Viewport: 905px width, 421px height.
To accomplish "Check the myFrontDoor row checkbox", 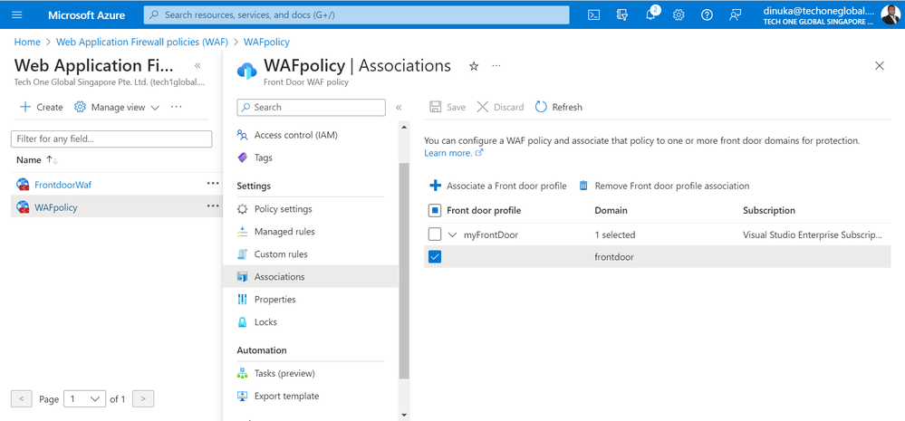I will pos(435,234).
